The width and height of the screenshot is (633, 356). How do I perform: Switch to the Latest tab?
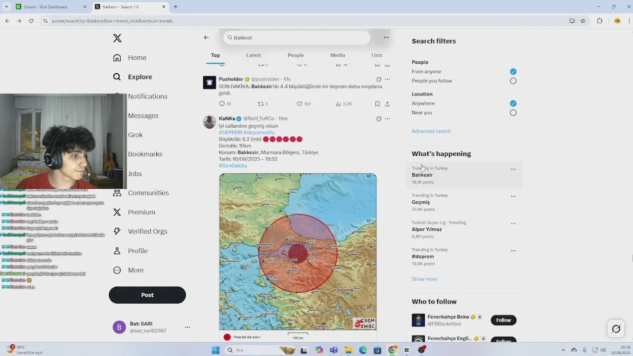coord(254,55)
